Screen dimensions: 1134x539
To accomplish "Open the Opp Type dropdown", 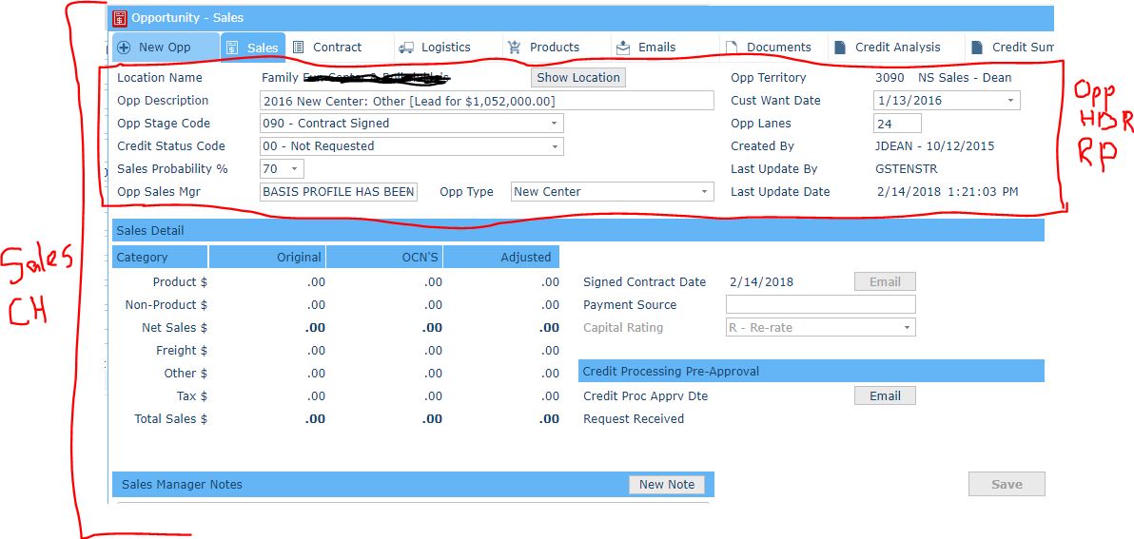I will [x=704, y=192].
